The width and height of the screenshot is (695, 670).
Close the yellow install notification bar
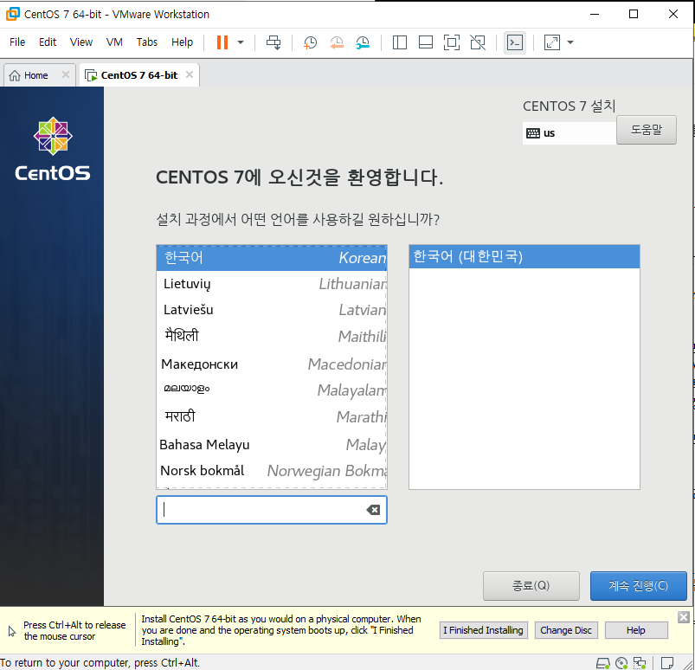point(684,617)
